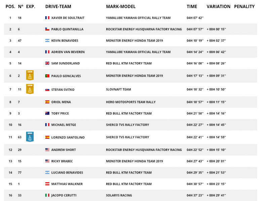
Task: Click Hero Motosports Team Rally text
Action: (131, 102)
